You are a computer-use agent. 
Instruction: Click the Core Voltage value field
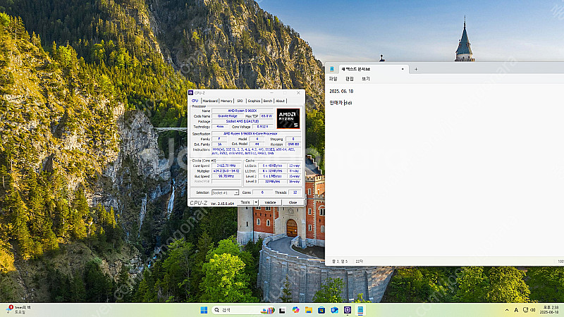[262, 127]
